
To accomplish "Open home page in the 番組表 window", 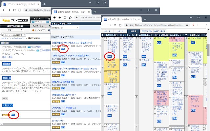I will [120, 25].
